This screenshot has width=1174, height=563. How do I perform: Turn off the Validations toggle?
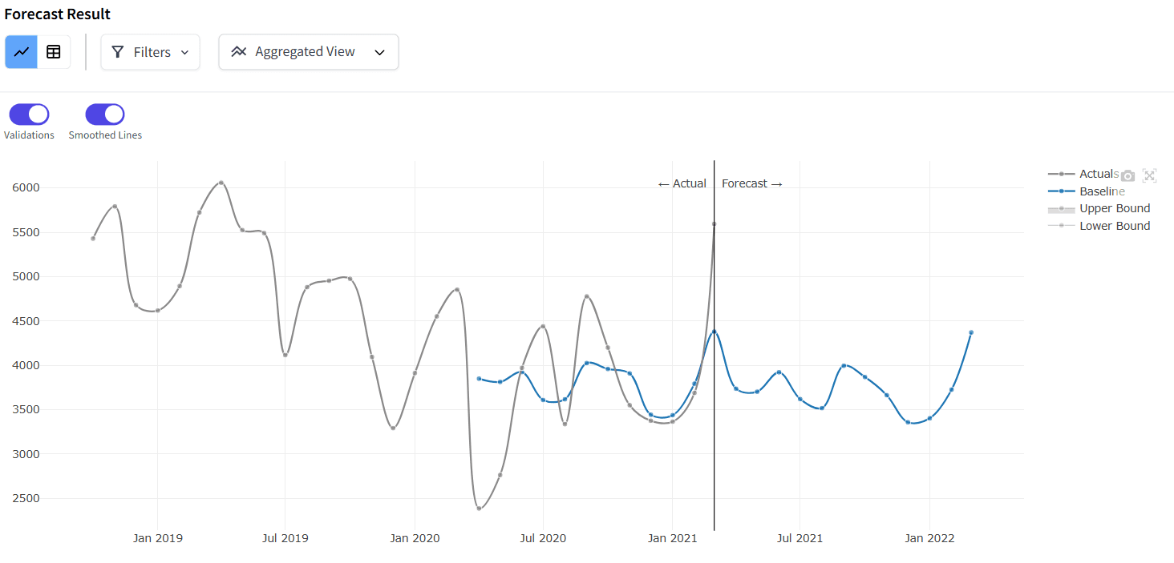(x=29, y=115)
